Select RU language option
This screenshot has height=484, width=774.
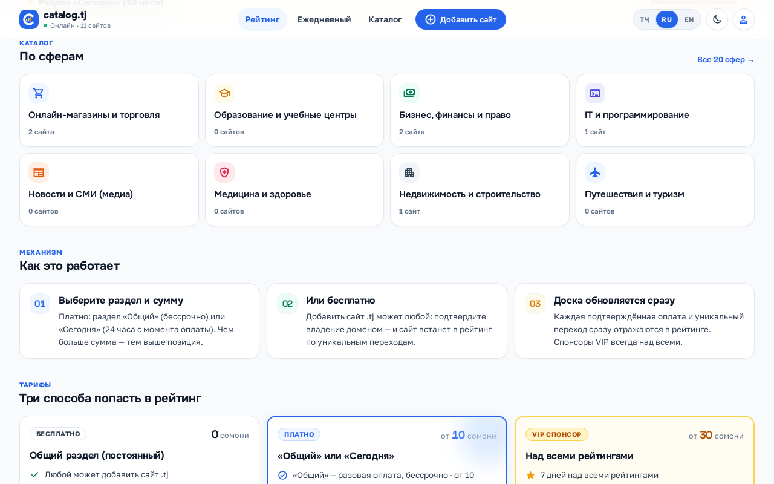tap(667, 19)
